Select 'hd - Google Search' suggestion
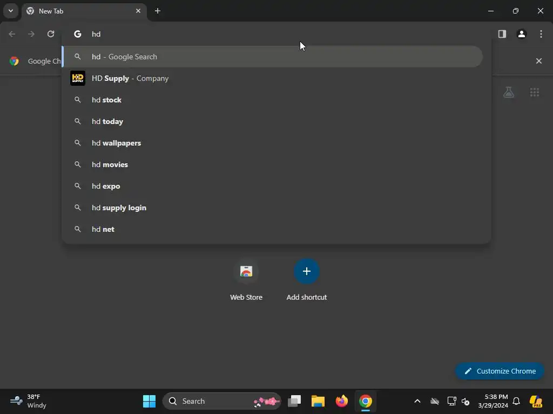The image size is (553, 414). point(272,57)
